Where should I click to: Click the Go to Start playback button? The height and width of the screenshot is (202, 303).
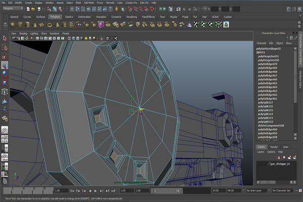72,191
